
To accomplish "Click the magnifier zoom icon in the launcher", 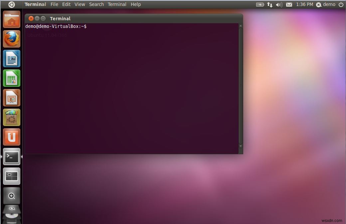I will [x=12, y=196].
